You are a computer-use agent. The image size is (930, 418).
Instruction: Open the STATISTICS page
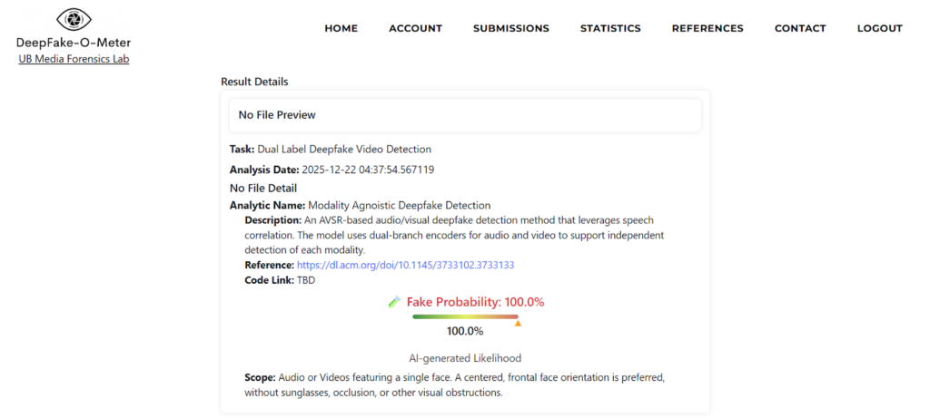click(610, 28)
